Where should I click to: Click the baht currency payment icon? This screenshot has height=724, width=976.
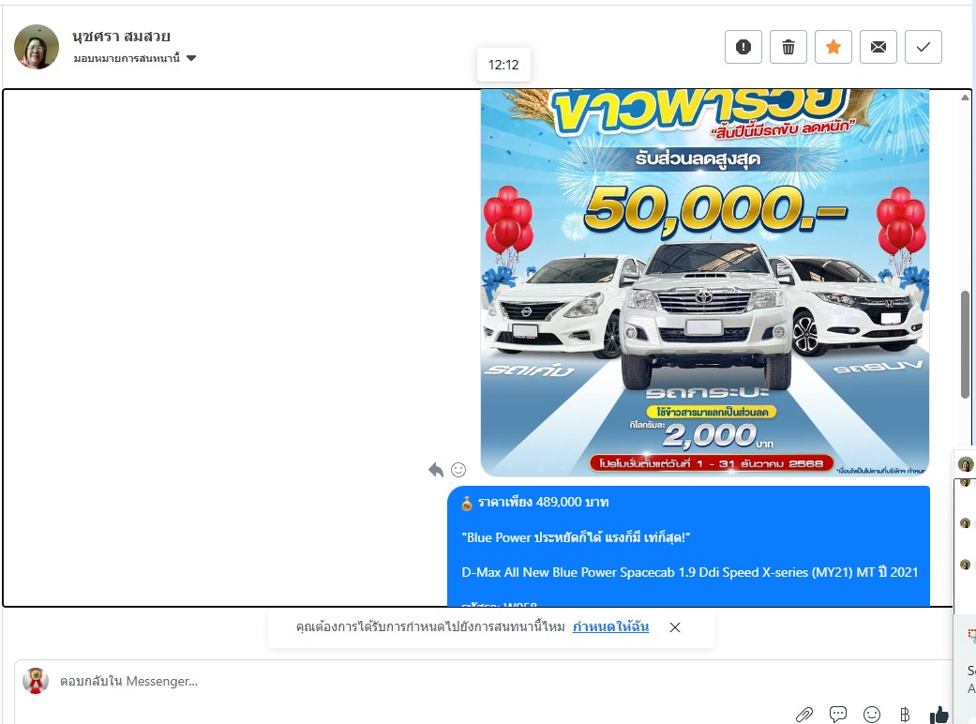coord(905,715)
